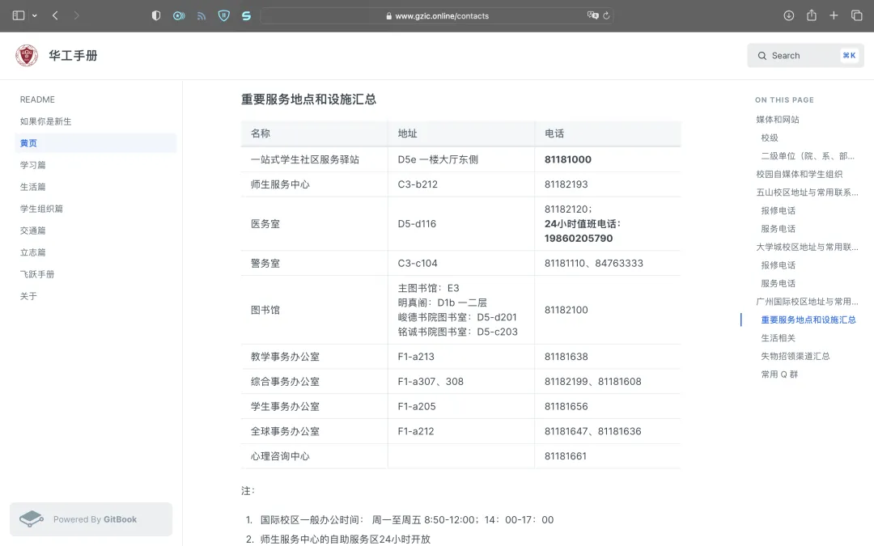The width and height of the screenshot is (874, 546).
Task: Navigate to 飞跃手册 in sidebar
Action: [37, 274]
